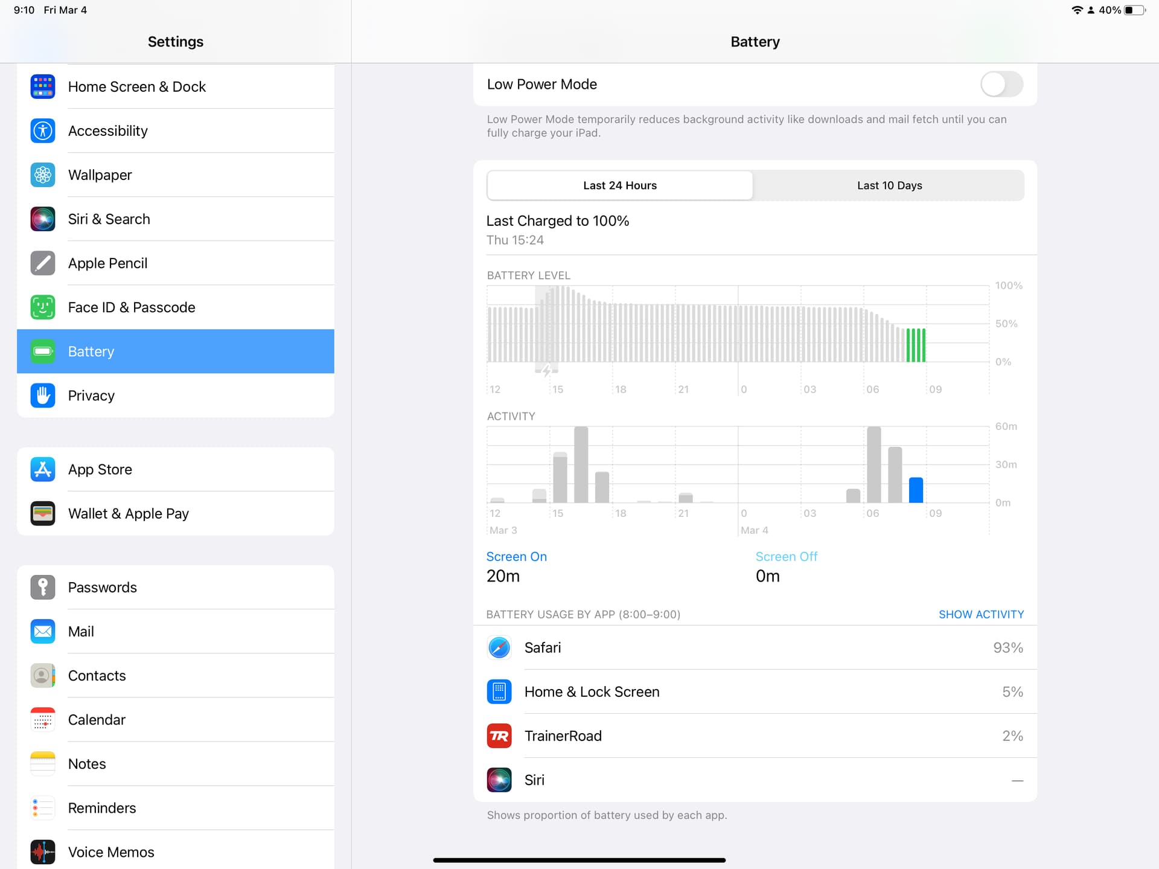This screenshot has height=869, width=1159.
Task: Tap the Face ID & Passcode icon
Action: tap(43, 307)
